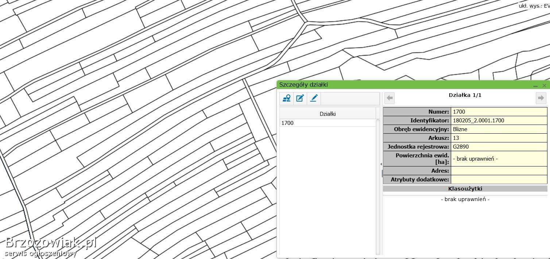The width and height of the screenshot is (550, 259).
Task: Expand the Klasoużytki section header
Action: (x=465, y=189)
